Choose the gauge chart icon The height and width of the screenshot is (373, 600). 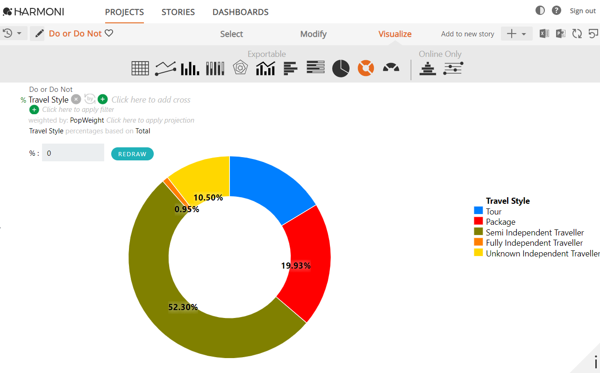point(391,68)
